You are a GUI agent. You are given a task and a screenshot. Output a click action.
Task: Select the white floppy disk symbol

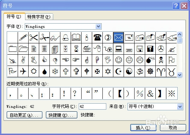pyautogui.click(x=140, y=49)
